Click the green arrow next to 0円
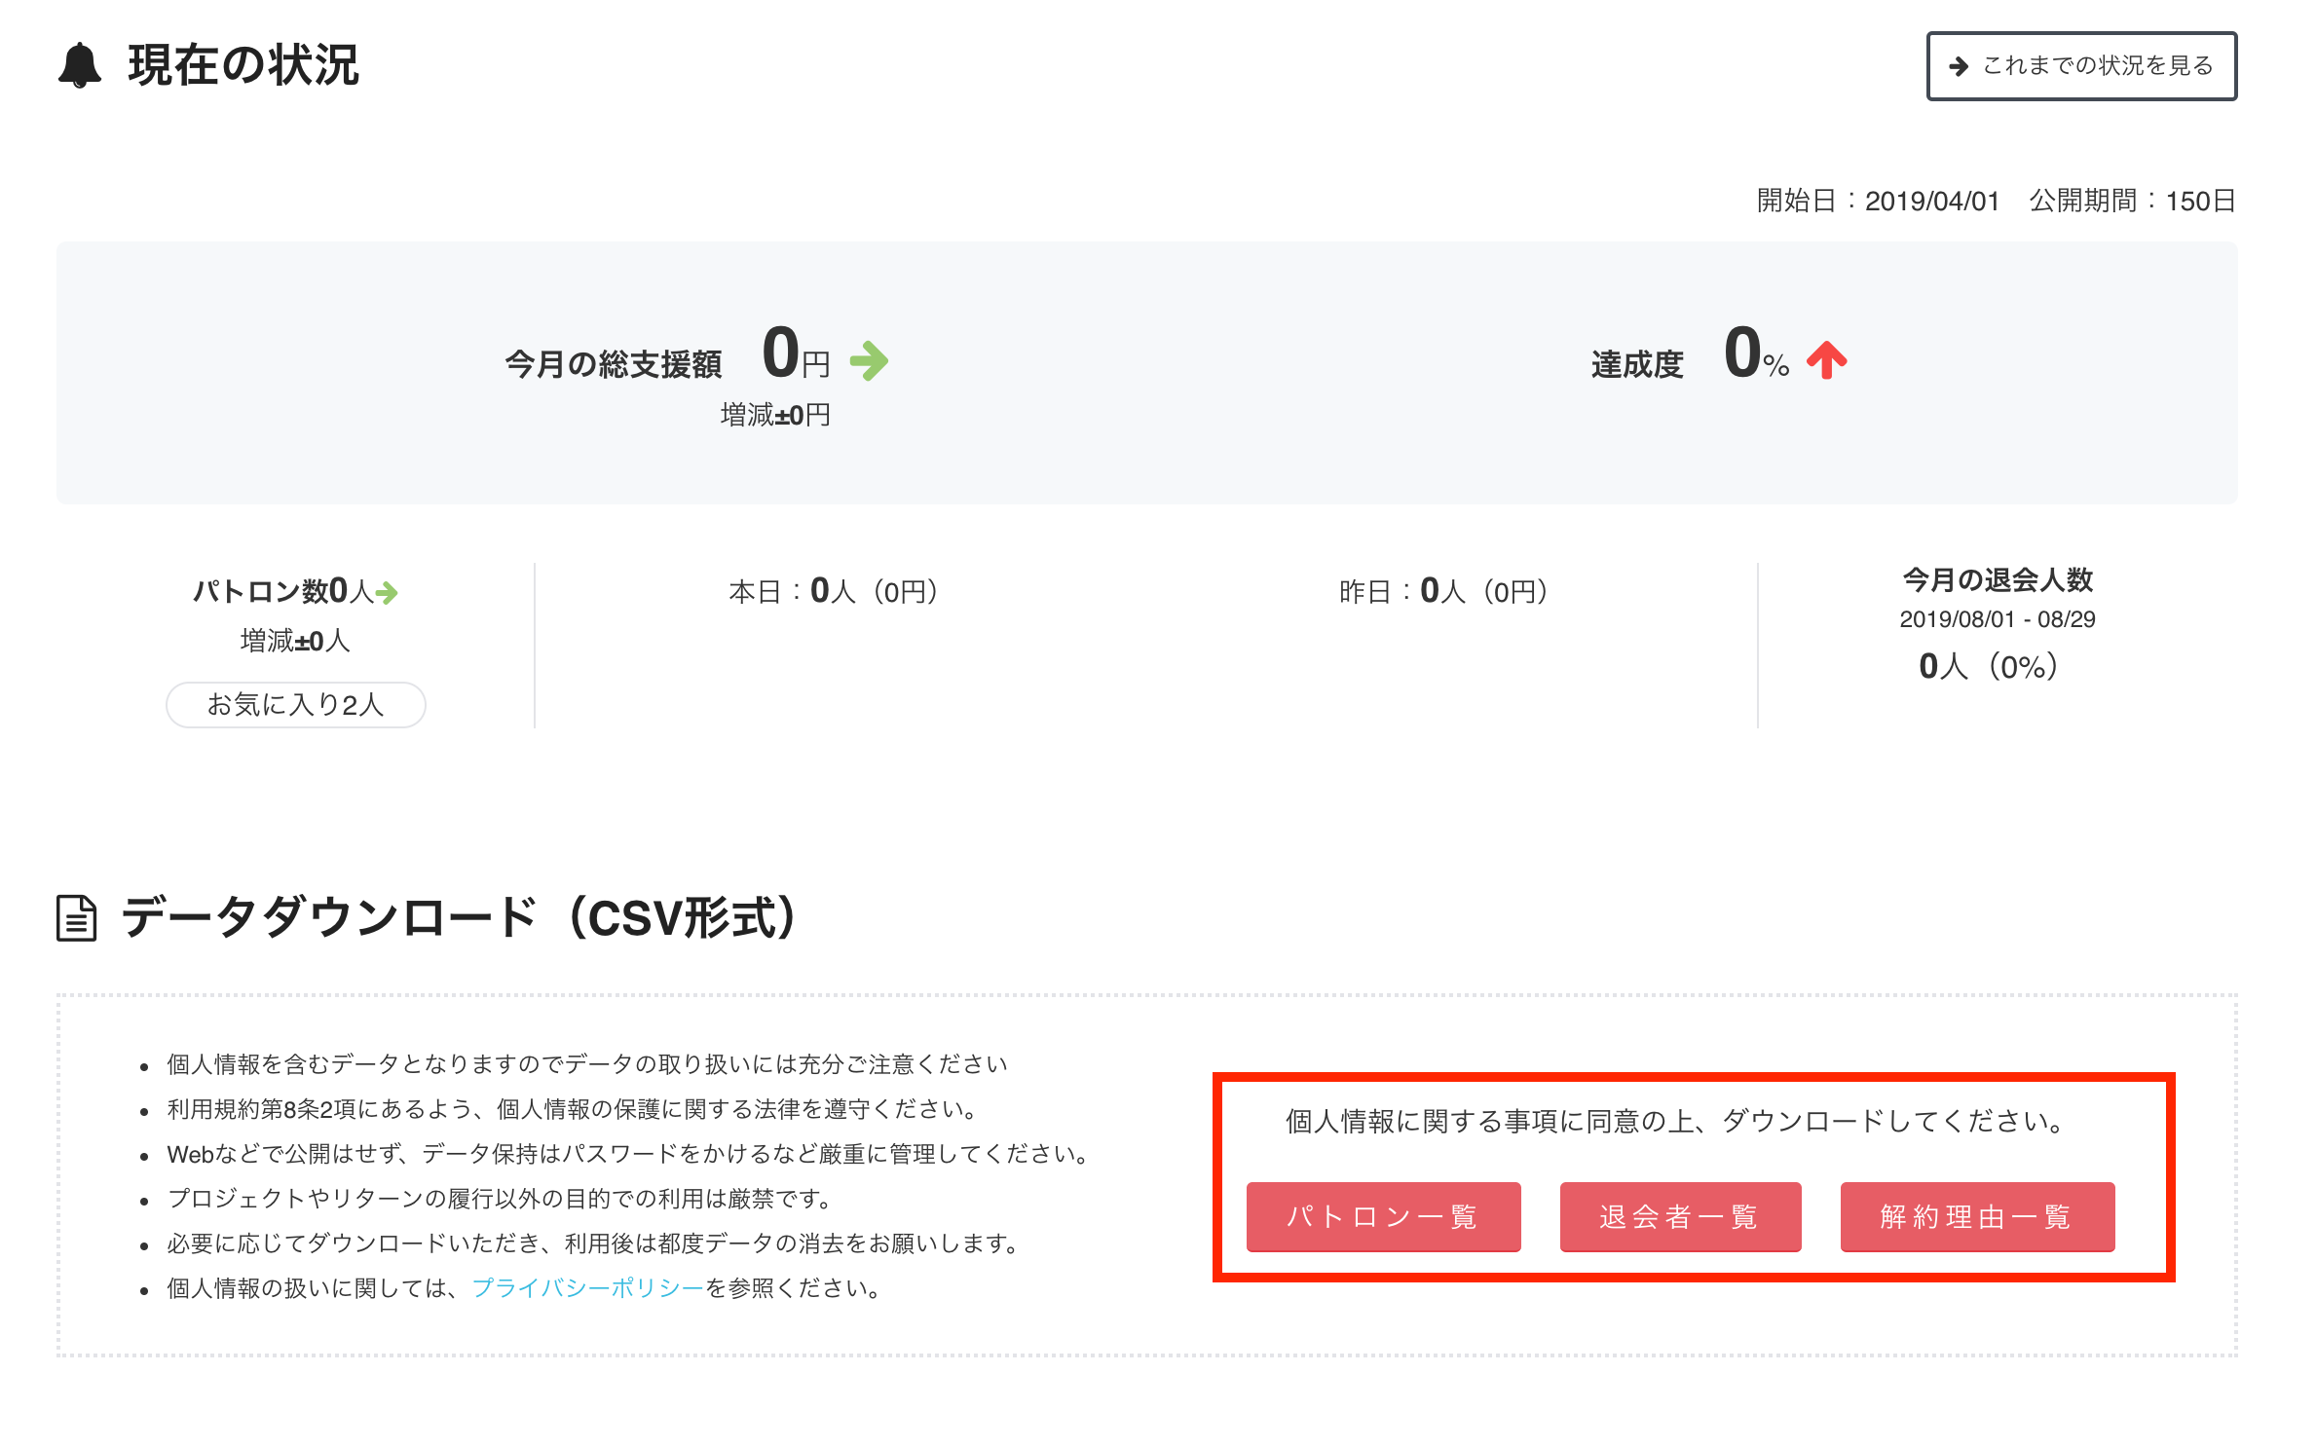Viewport: 2316px width, 1447px height. pos(869,360)
